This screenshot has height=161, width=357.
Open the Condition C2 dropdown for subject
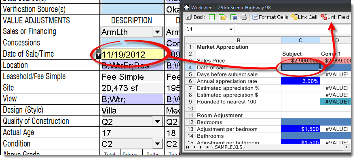tap(157, 144)
